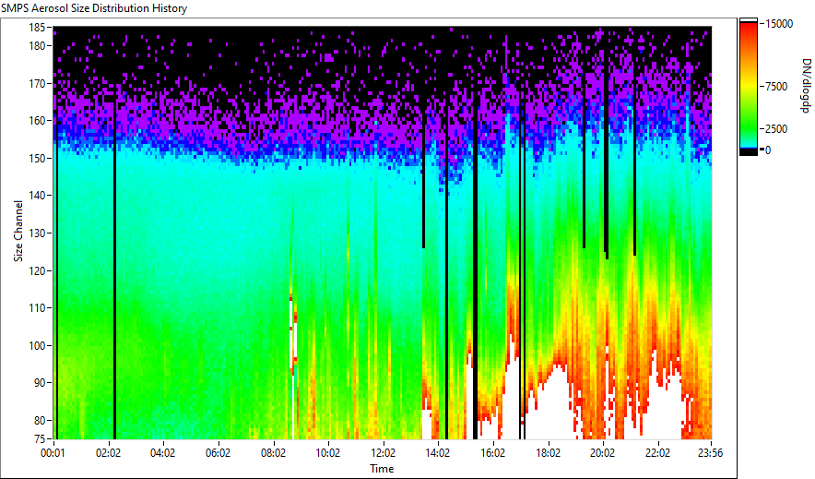This screenshot has width=815, height=479.
Task: Click the color ramp scale bar
Action: 749,87
